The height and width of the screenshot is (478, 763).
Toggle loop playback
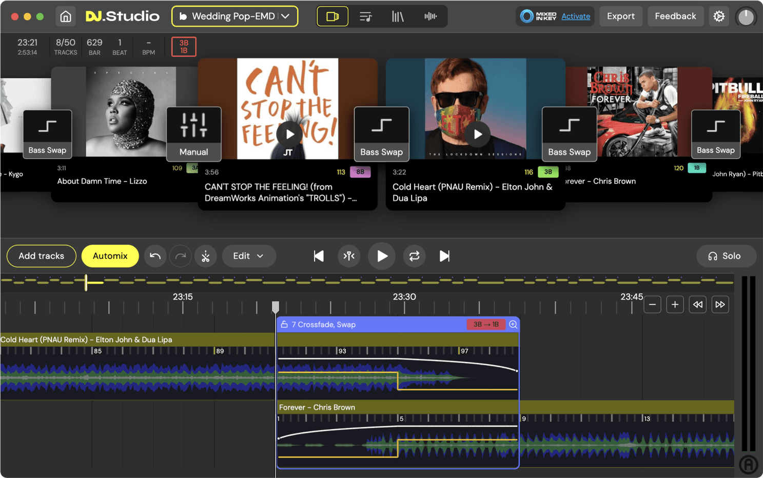click(x=414, y=256)
